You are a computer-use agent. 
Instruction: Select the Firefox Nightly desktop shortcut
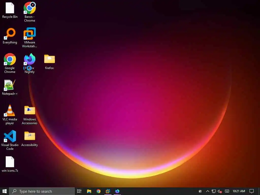coord(30,63)
